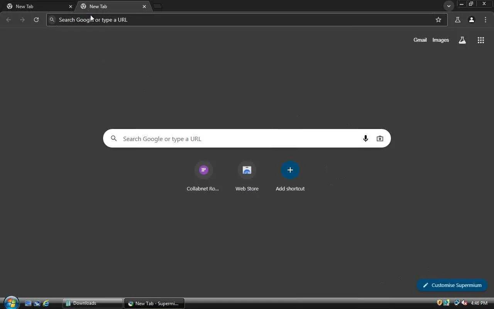Open the Images link
This screenshot has width=494, height=309.
coord(441,40)
